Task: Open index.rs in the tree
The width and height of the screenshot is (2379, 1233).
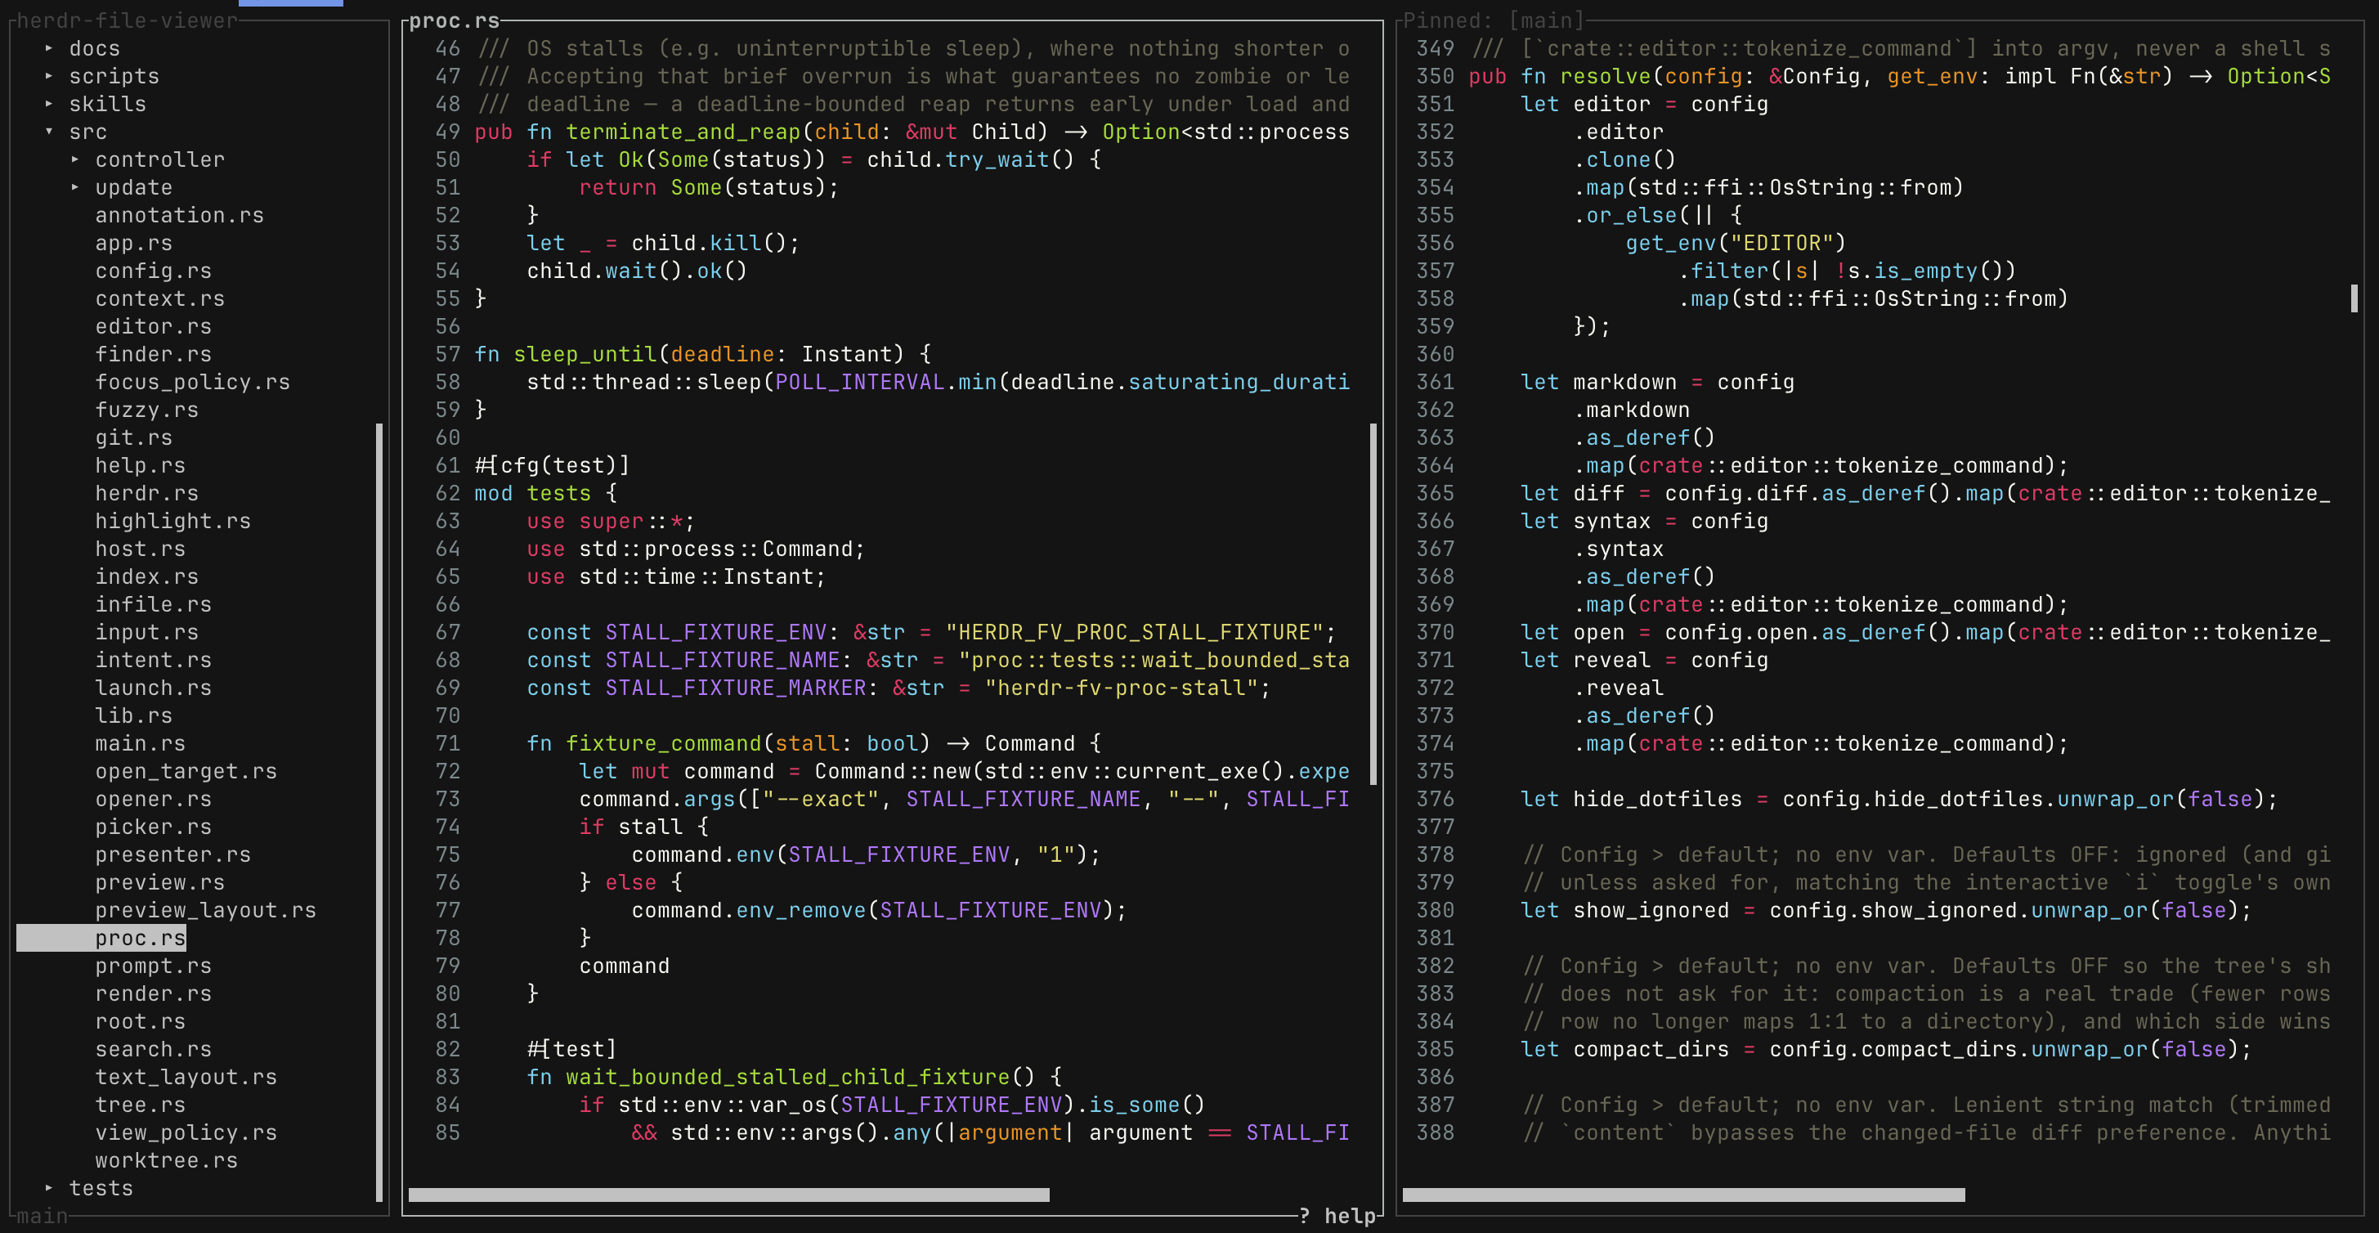Action: click(x=147, y=576)
